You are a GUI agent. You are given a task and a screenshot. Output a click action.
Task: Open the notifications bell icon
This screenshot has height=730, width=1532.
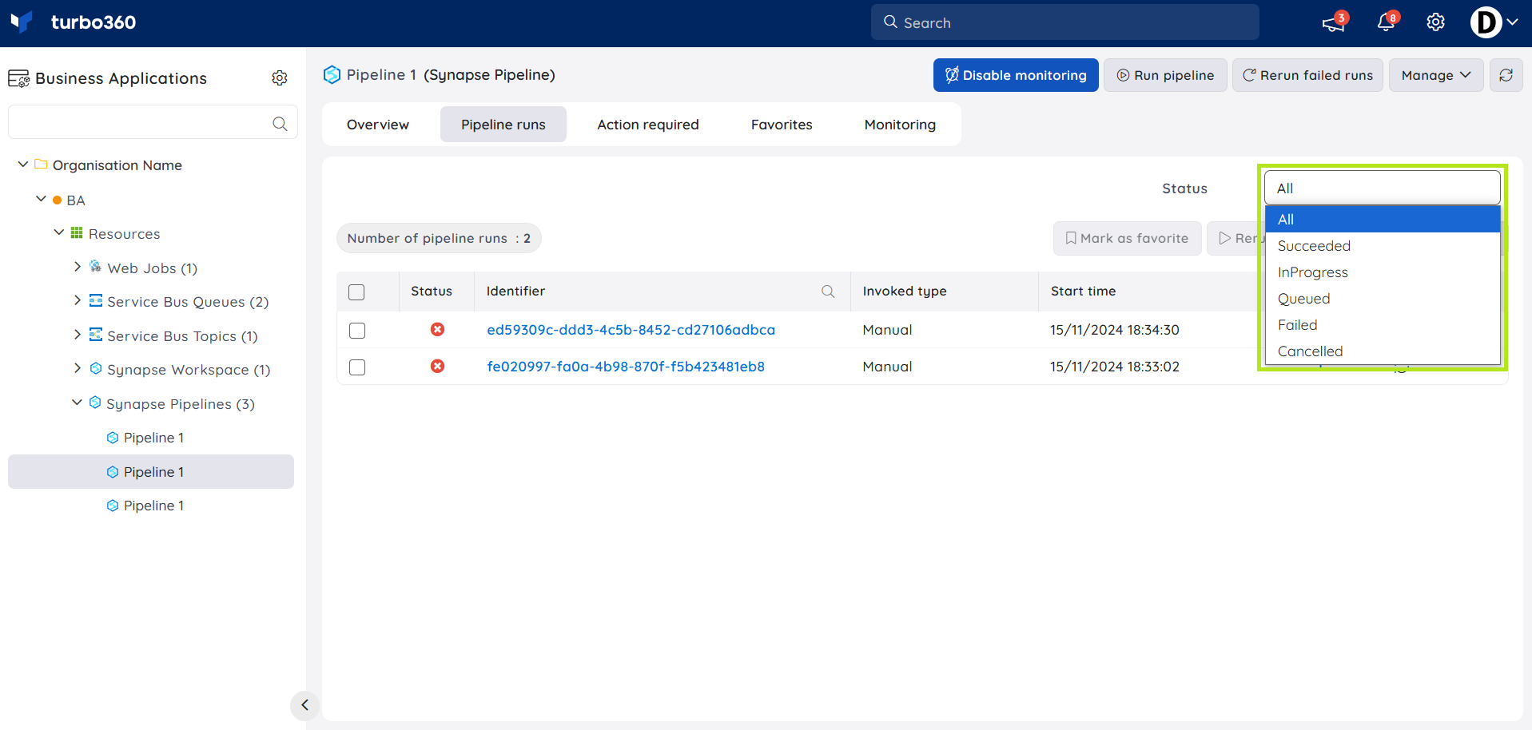(1387, 22)
